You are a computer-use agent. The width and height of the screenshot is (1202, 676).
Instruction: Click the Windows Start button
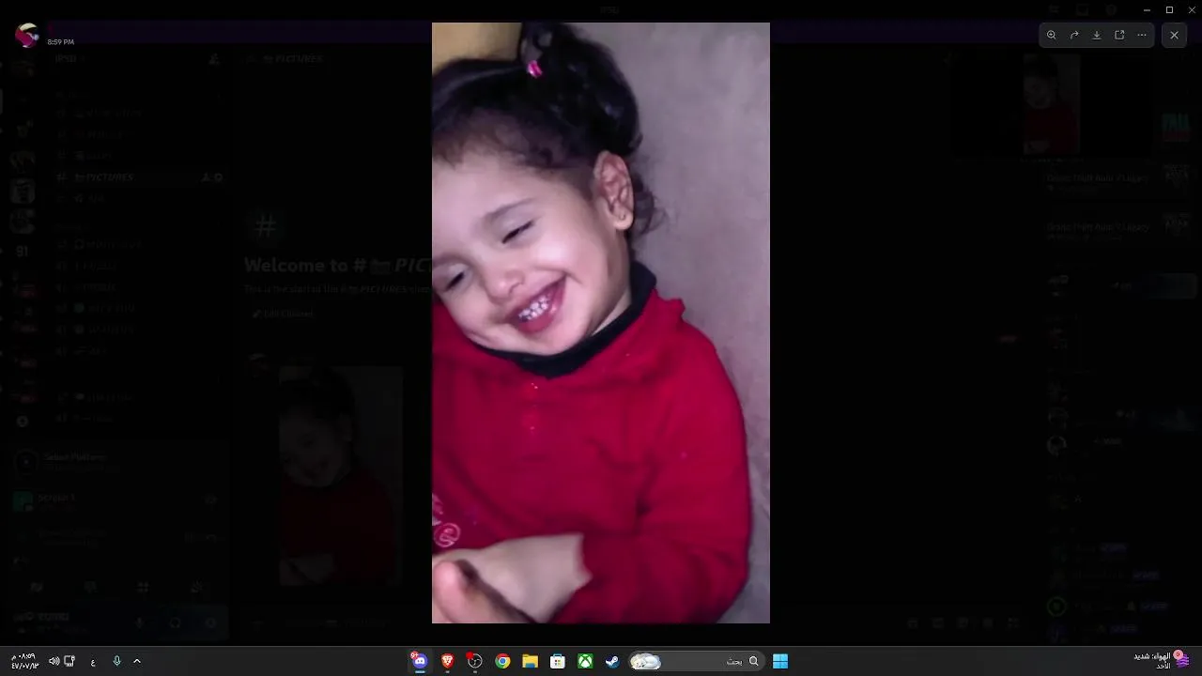(x=780, y=661)
